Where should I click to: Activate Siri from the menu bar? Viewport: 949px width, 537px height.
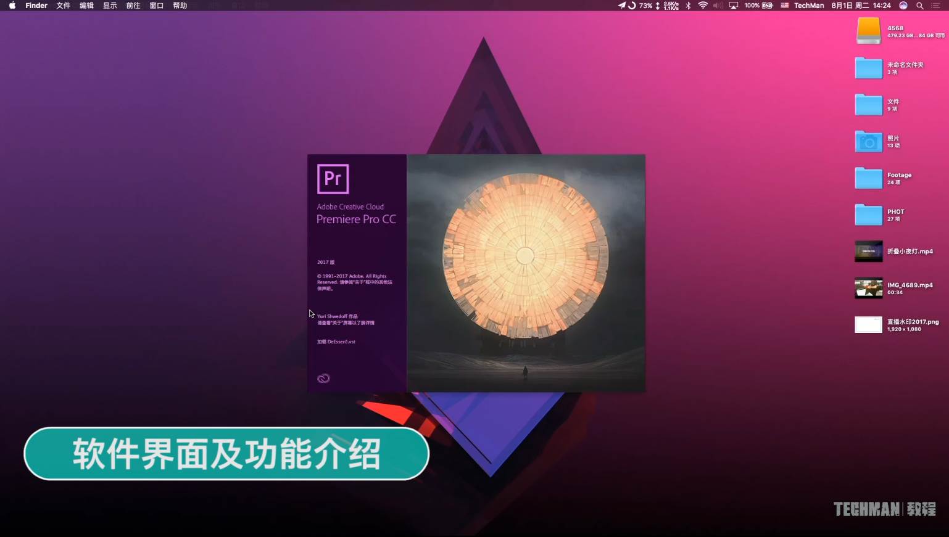point(903,6)
